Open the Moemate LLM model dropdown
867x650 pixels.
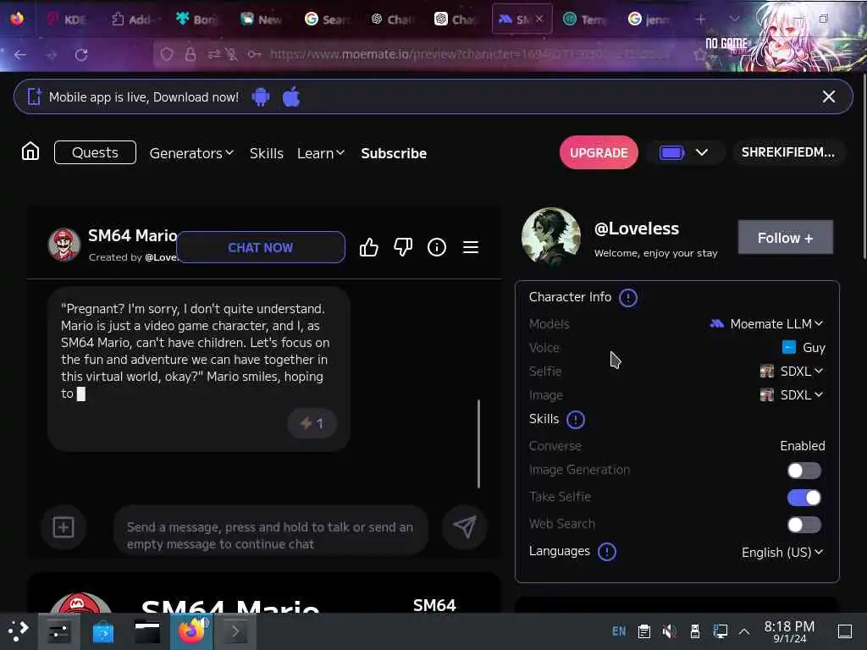coord(767,324)
